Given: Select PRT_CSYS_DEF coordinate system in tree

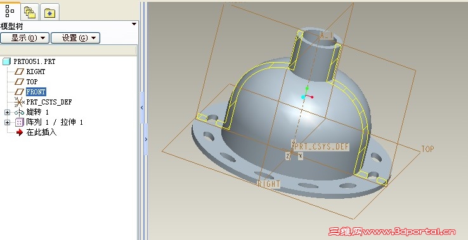Looking at the screenshot, I should tap(49, 102).
